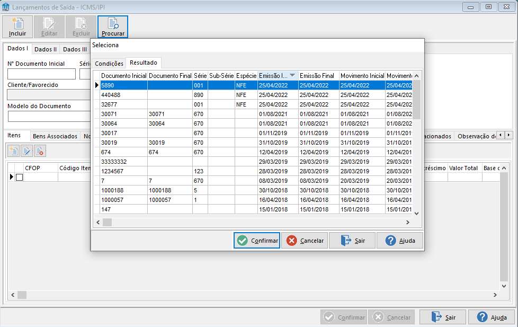518x327 pixels.
Task: Select the Itens tab
Action: coord(14,135)
